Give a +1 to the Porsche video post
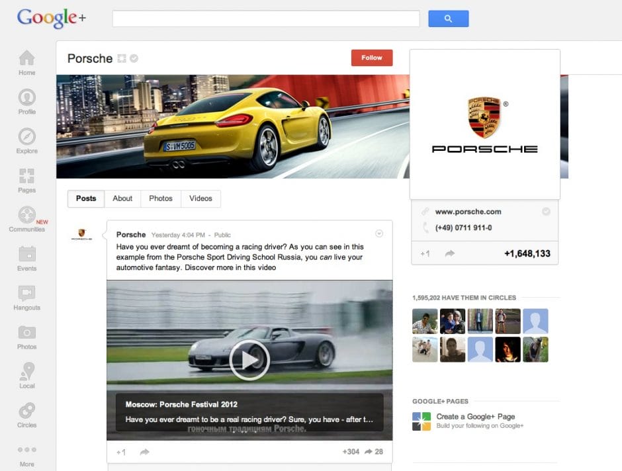This screenshot has width=622, height=471. 120,451
